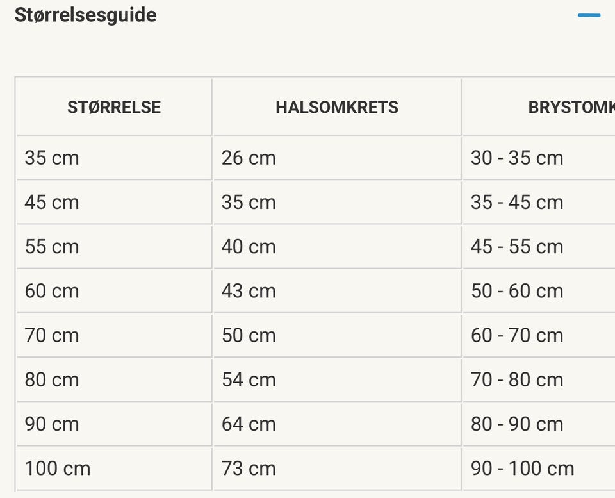Viewport: 615px width, 498px height.
Task: Click the 30 - 35 cm chest cell
Action: click(517, 158)
